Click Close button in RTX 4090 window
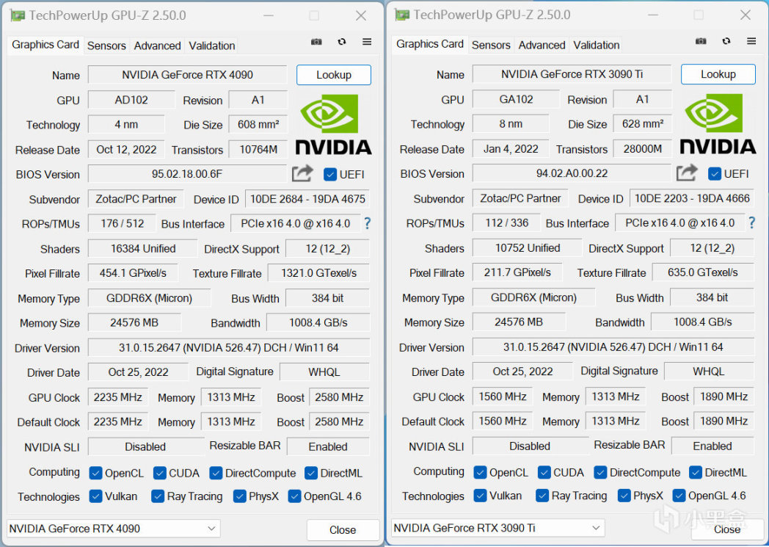The height and width of the screenshot is (547, 769). click(x=343, y=530)
